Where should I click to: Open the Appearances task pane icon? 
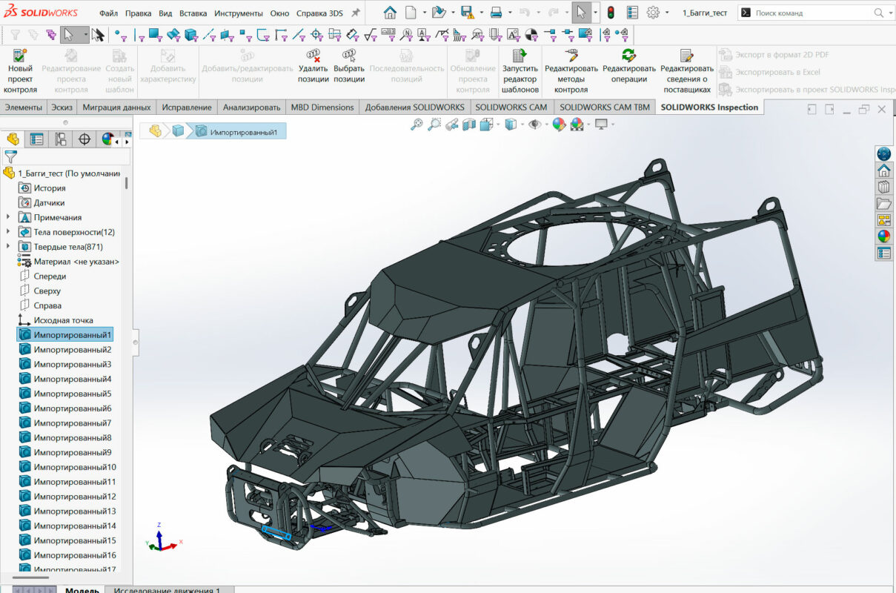pyautogui.click(x=883, y=236)
